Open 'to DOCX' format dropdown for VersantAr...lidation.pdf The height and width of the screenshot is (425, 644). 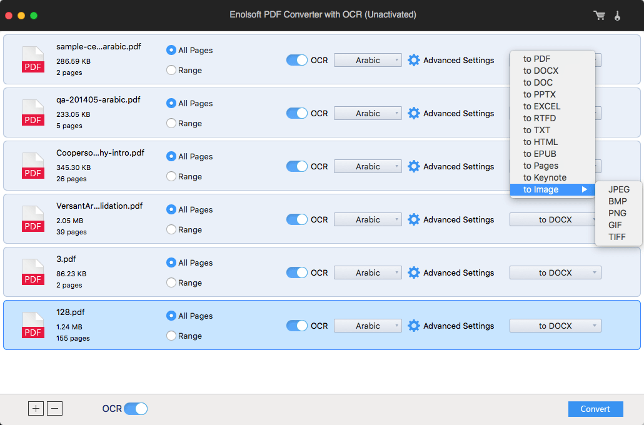tap(553, 219)
